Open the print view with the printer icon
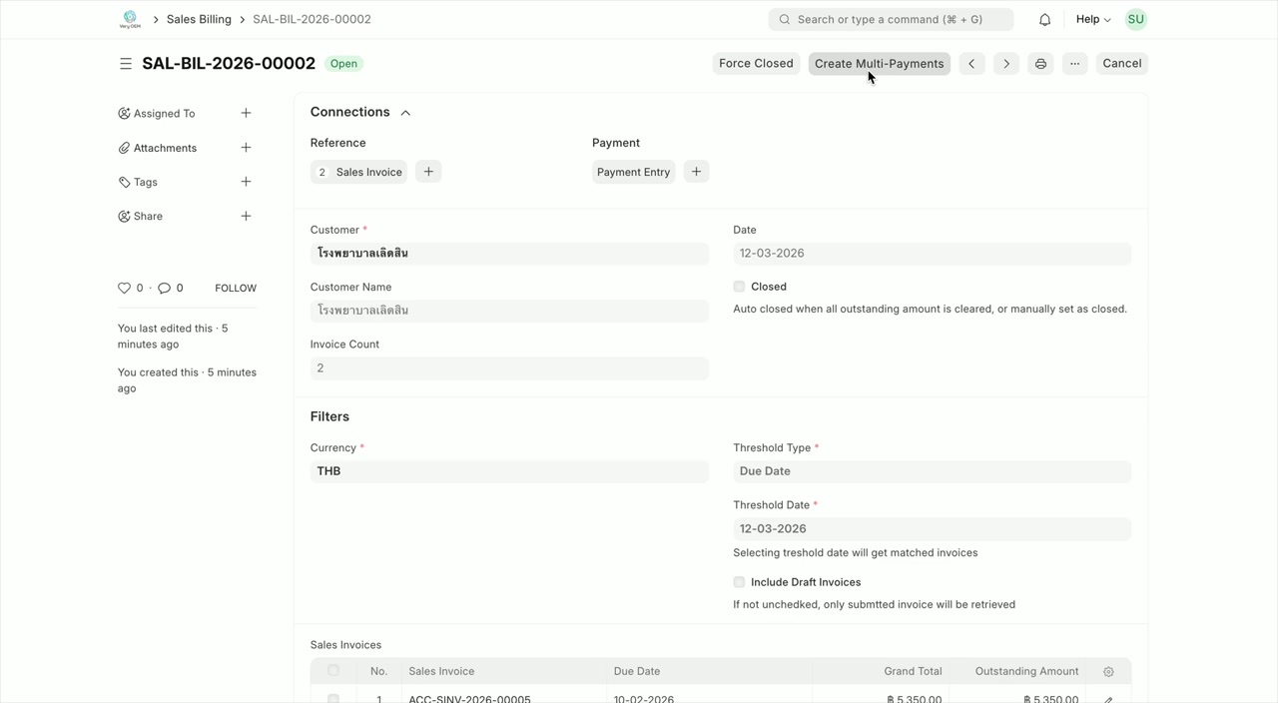This screenshot has height=703, width=1278. point(1040,63)
